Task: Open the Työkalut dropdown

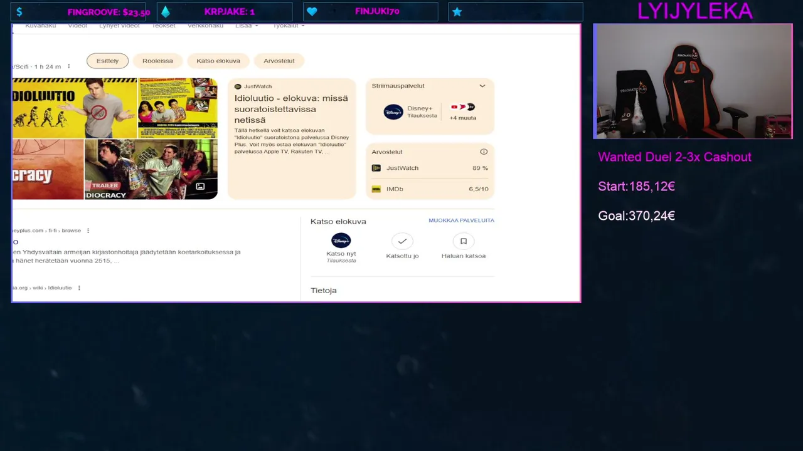Action: pyautogui.click(x=289, y=26)
